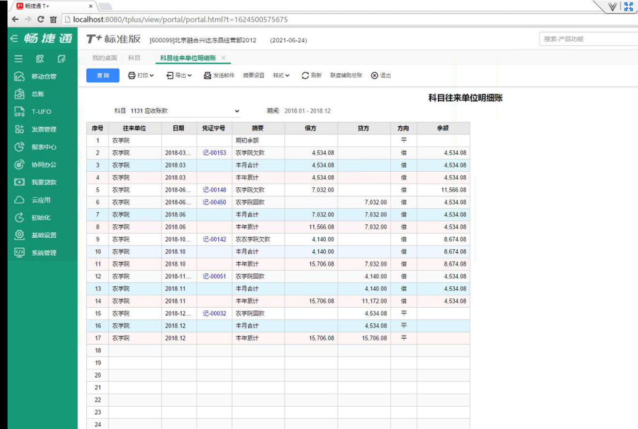Image resolution: width=638 pixels, height=429 pixels.
Task: Open the hamburger menu in the green sidebar
Action: coord(18,59)
